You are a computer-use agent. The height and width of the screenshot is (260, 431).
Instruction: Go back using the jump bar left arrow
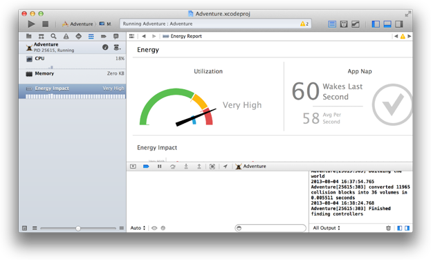pyautogui.click(x=143, y=36)
